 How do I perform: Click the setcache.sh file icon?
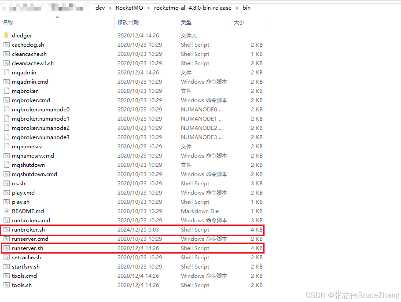[x=7, y=257]
